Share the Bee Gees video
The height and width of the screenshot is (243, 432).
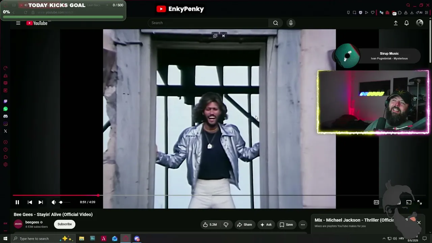coord(244,224)
